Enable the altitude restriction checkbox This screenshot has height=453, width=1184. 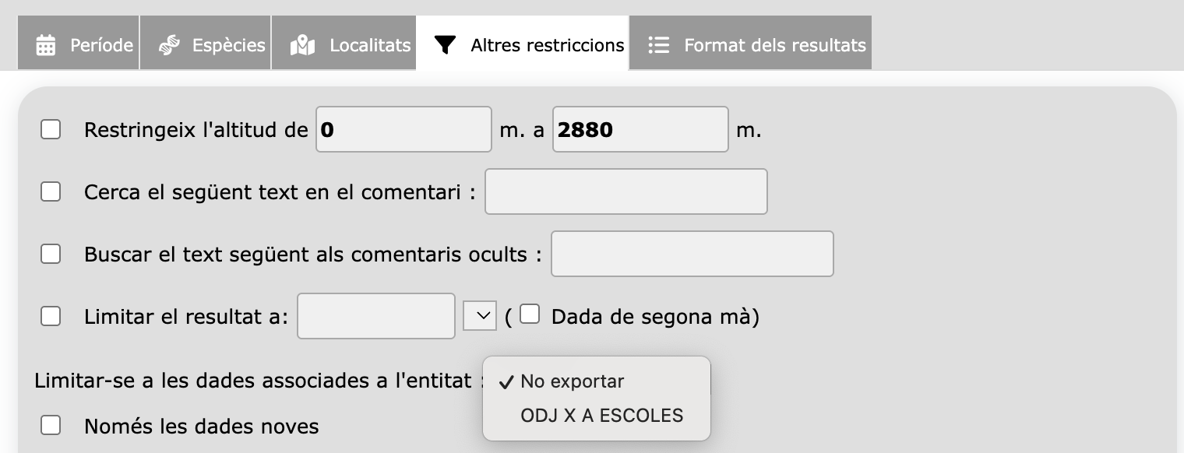click(x=51, y=129)
